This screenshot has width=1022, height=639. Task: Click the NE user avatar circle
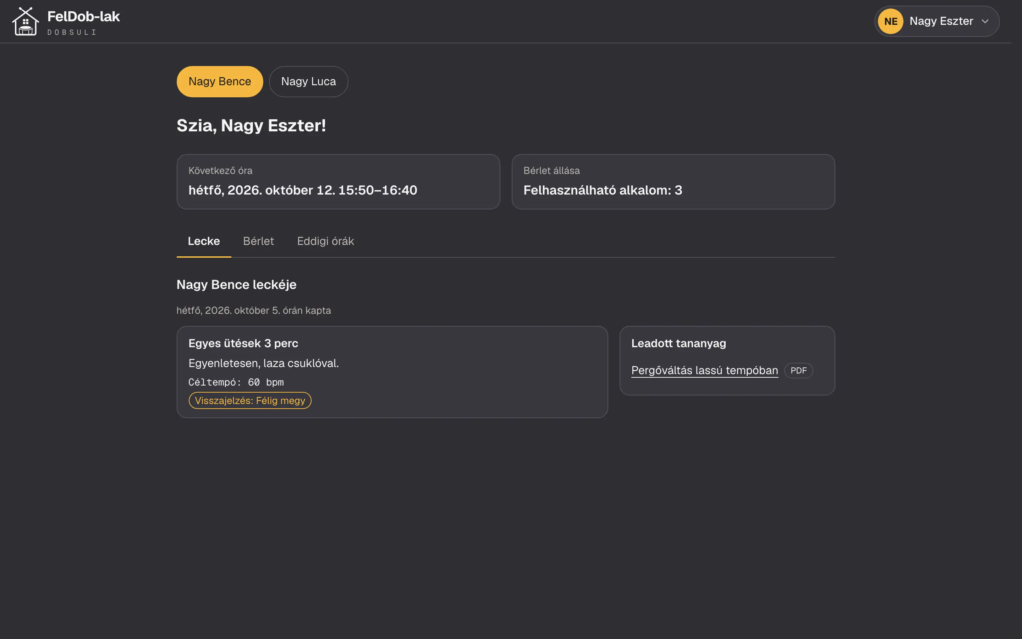pyautogui.click(x=890, y=21)
